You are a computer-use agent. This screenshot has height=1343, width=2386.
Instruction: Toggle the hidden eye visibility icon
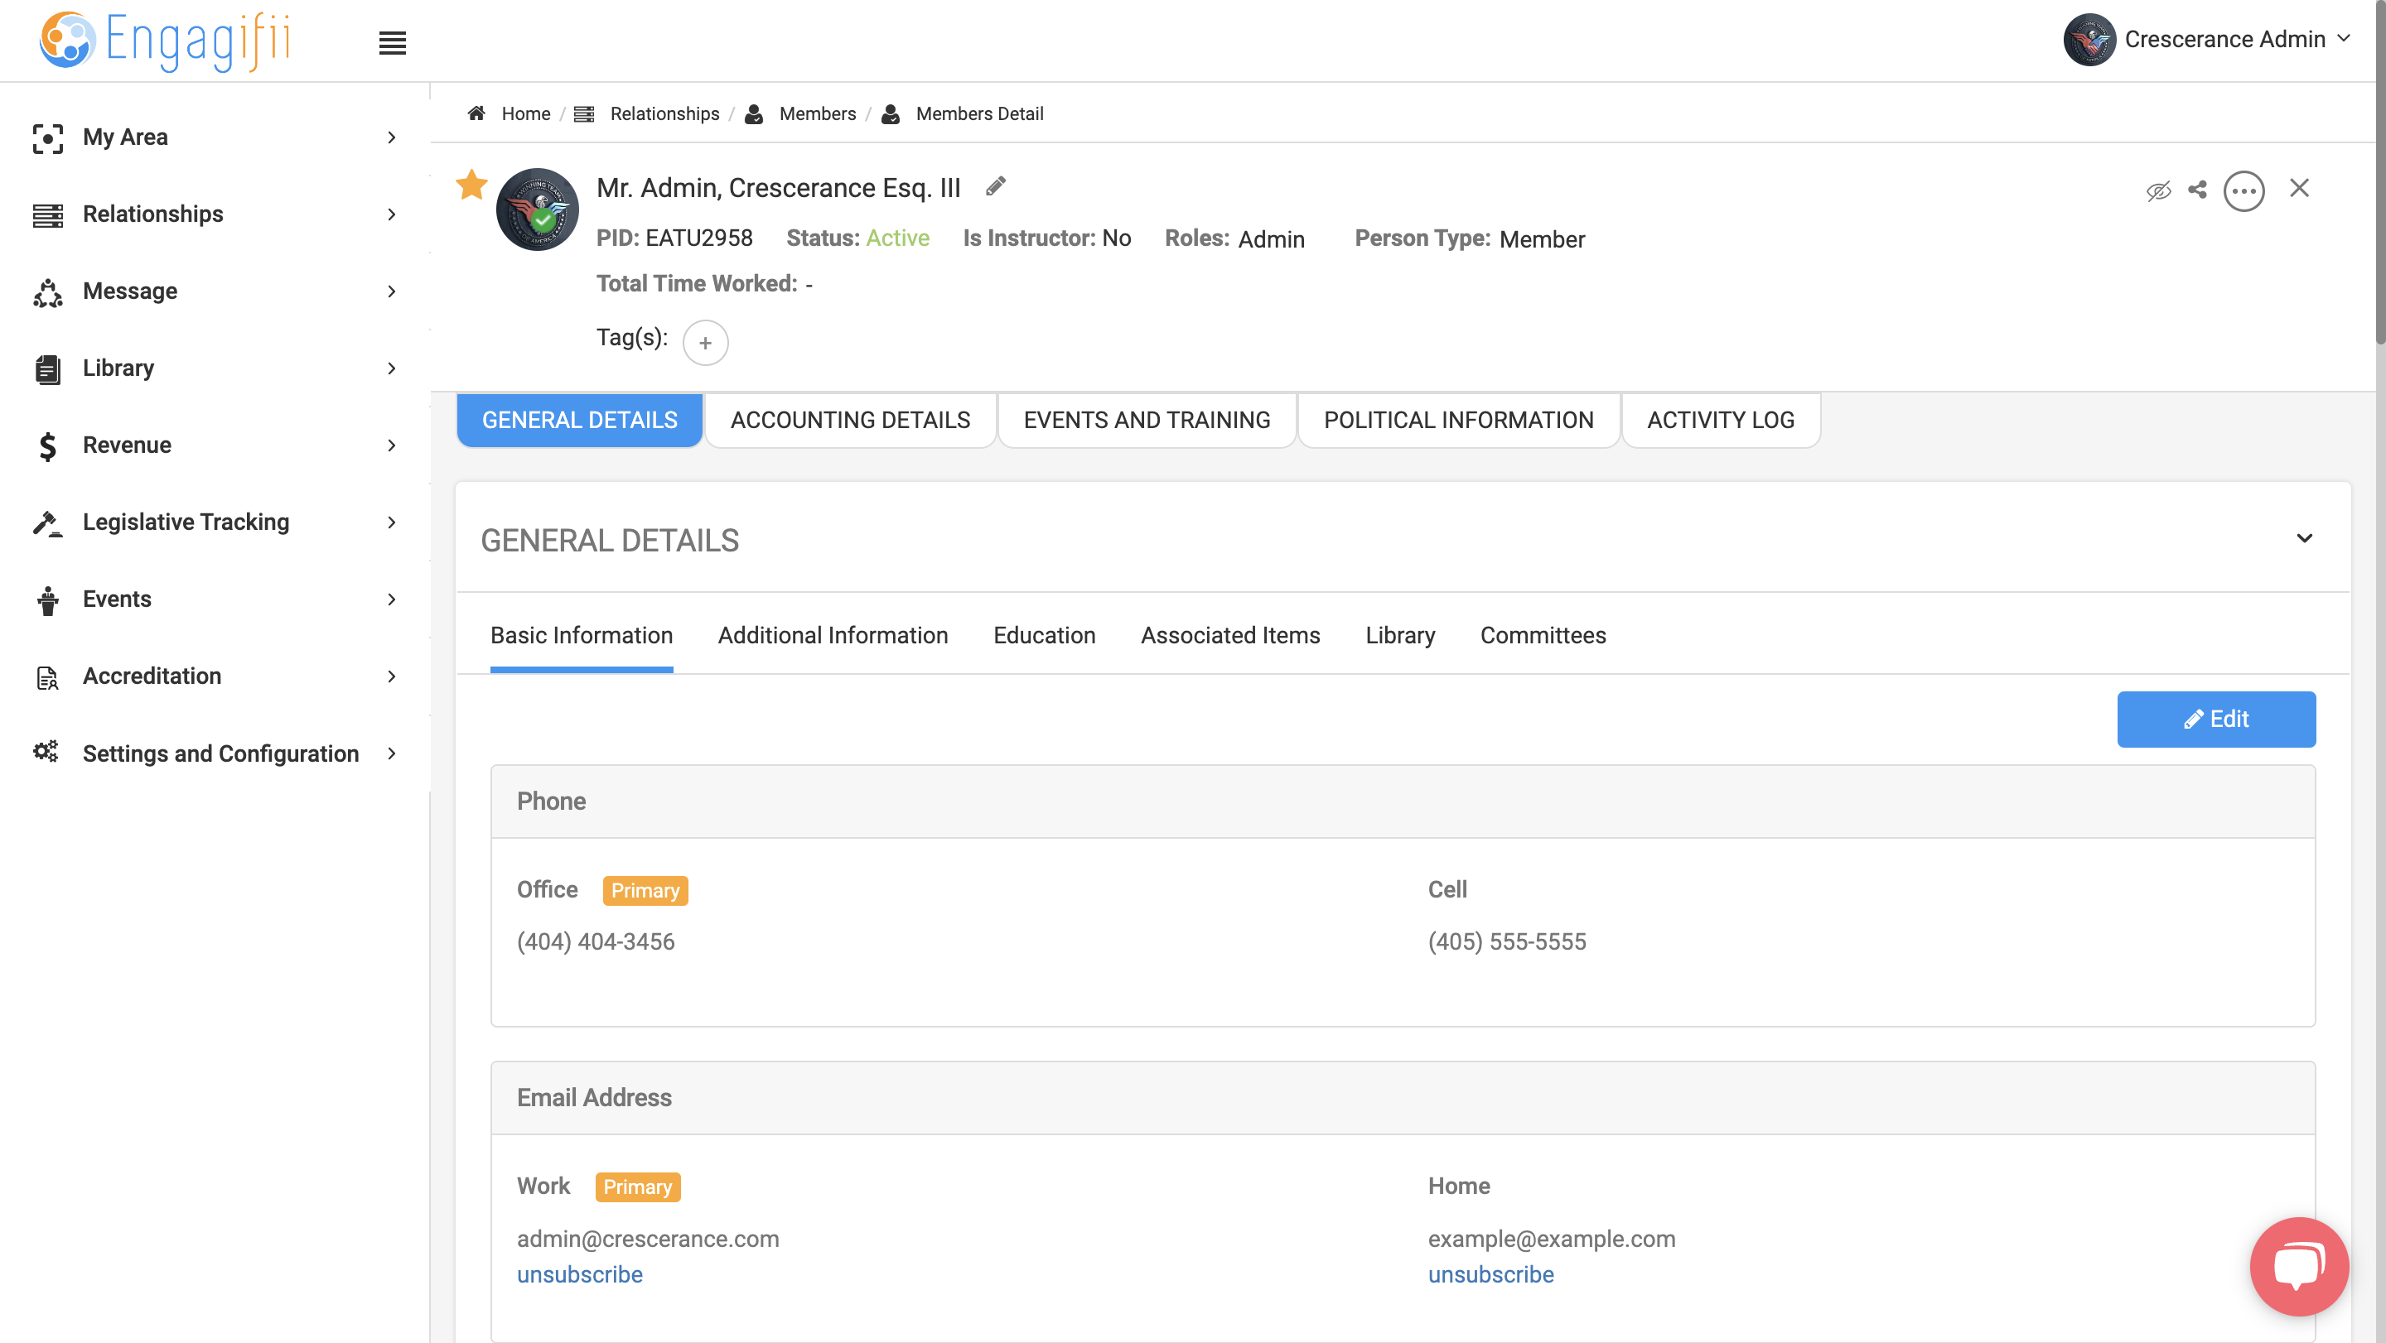click(2158, 190)
